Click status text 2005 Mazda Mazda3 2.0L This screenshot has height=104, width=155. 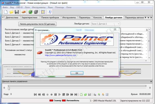103,101
